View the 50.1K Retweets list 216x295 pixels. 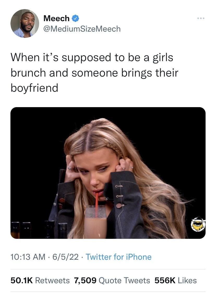[40, 280]
